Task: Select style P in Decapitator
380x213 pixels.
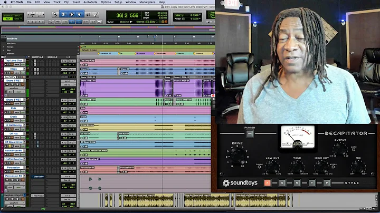Action: (327, 183)
